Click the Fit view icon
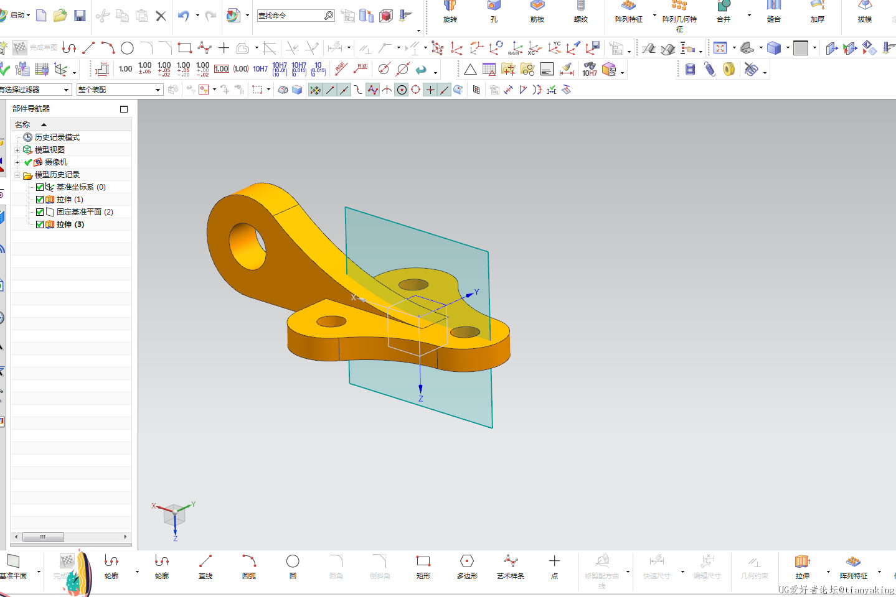896x597 pixels. coord(720,48)
